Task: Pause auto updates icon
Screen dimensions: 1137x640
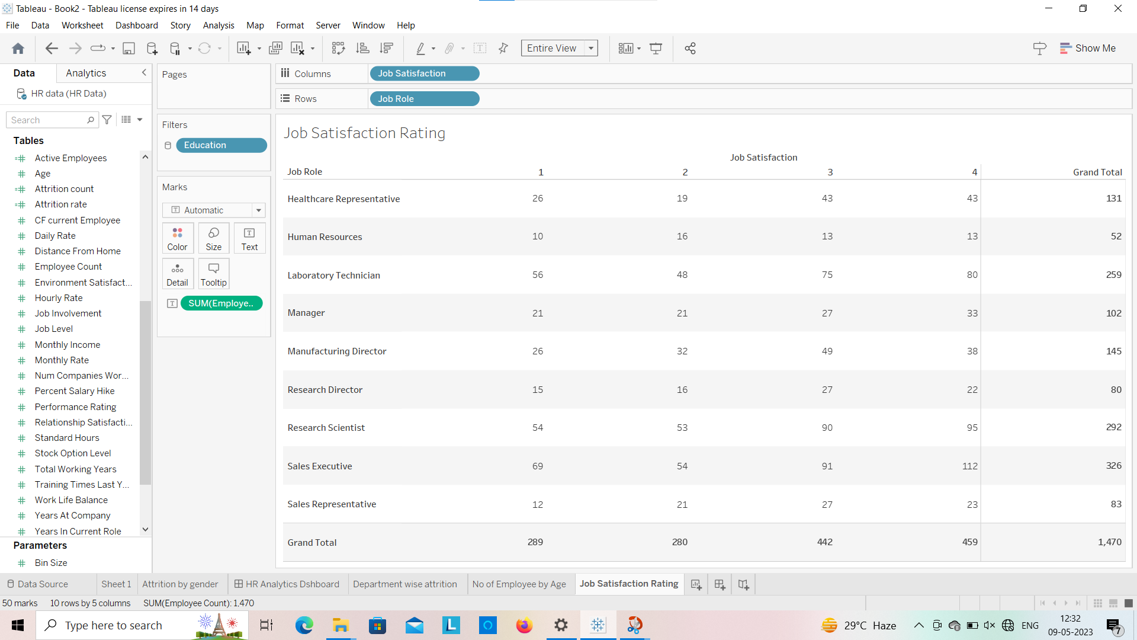Action: (x=175, y=49)
